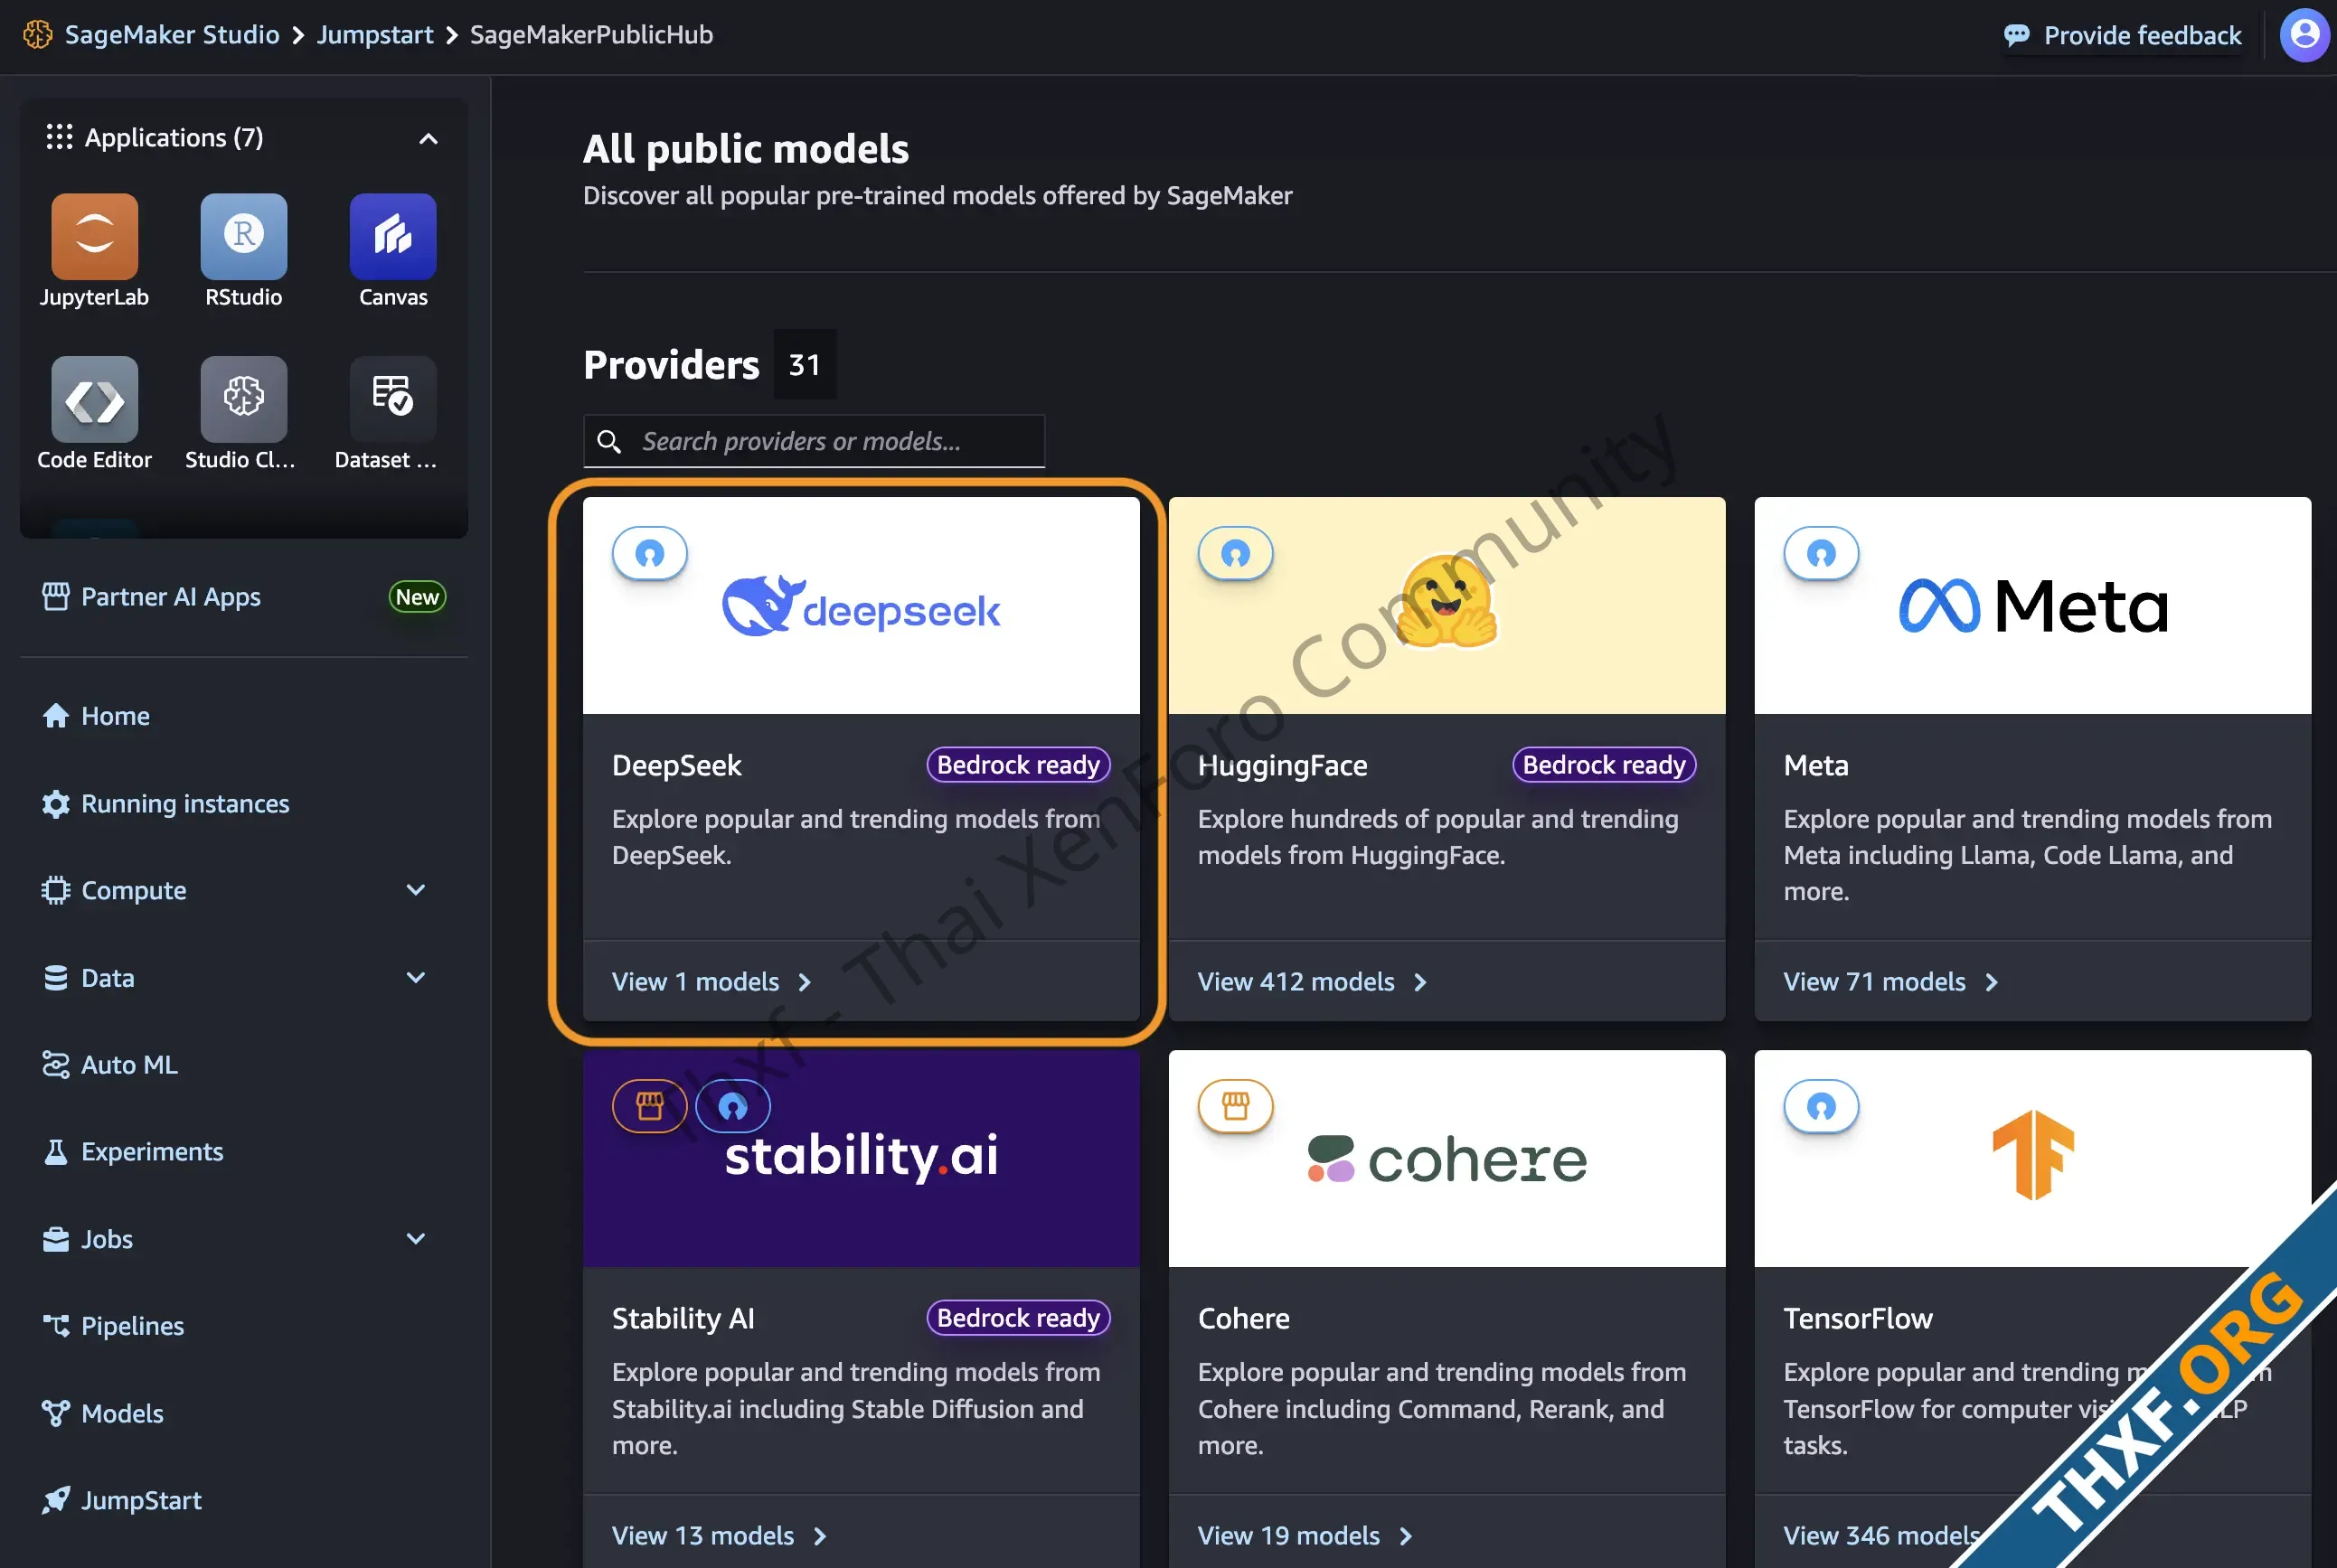The height and width of the screenshot is (1568, 2337).
Task: Click the TensorFlow card title
Action: coord(1858,1318)
